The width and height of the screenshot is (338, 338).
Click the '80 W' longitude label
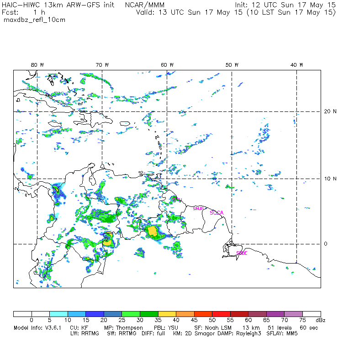point(37,65)
